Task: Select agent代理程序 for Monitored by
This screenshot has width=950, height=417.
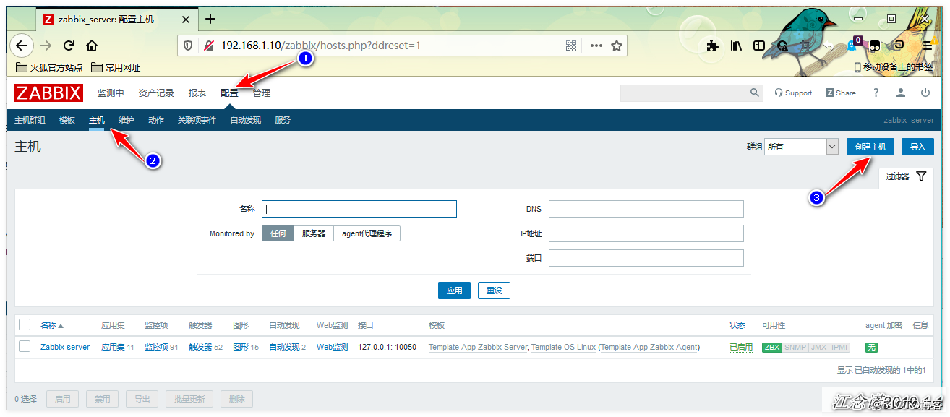Action: tap(367, 233)
